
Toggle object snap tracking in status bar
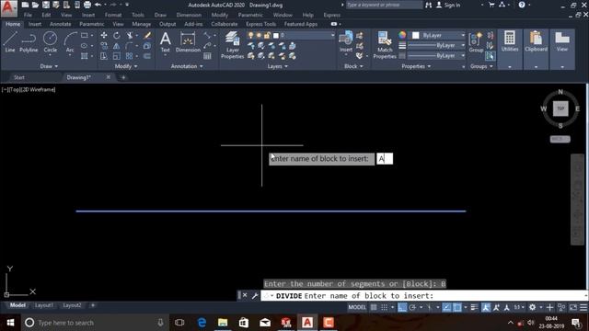tap(446, 307)
